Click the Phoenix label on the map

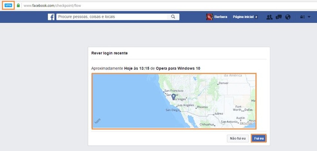pyautogui.click(x=202, y=107)
